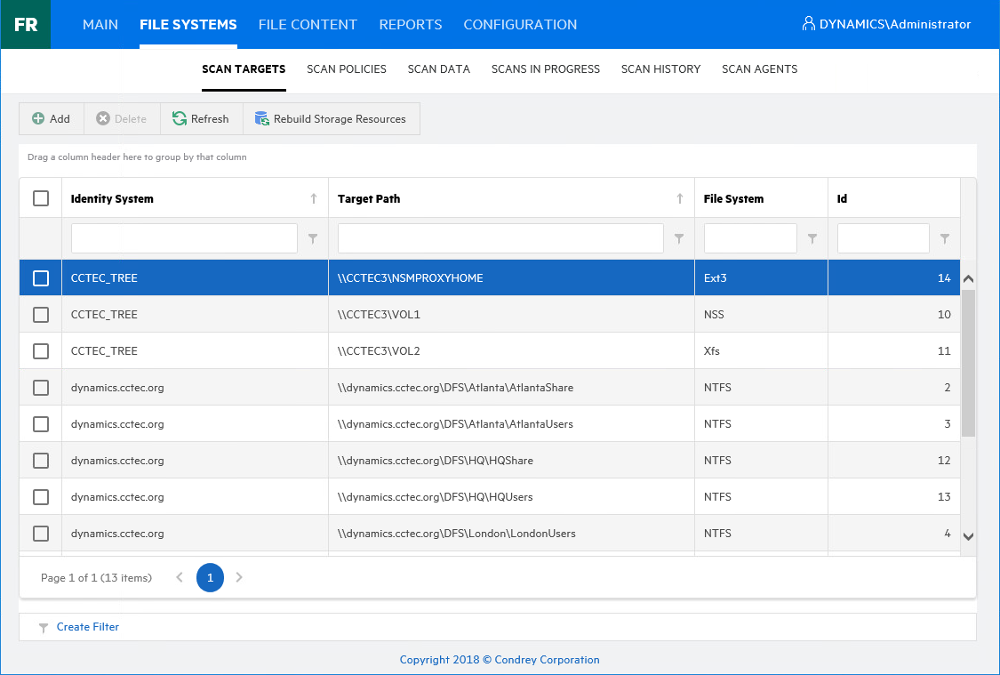
Task: Click the funnel icon next to Create Filter
Action: (43, 626)
